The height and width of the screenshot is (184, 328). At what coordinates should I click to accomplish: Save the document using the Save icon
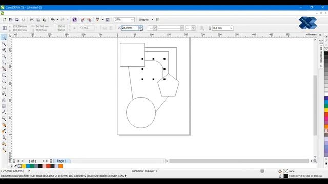point(17,20)
